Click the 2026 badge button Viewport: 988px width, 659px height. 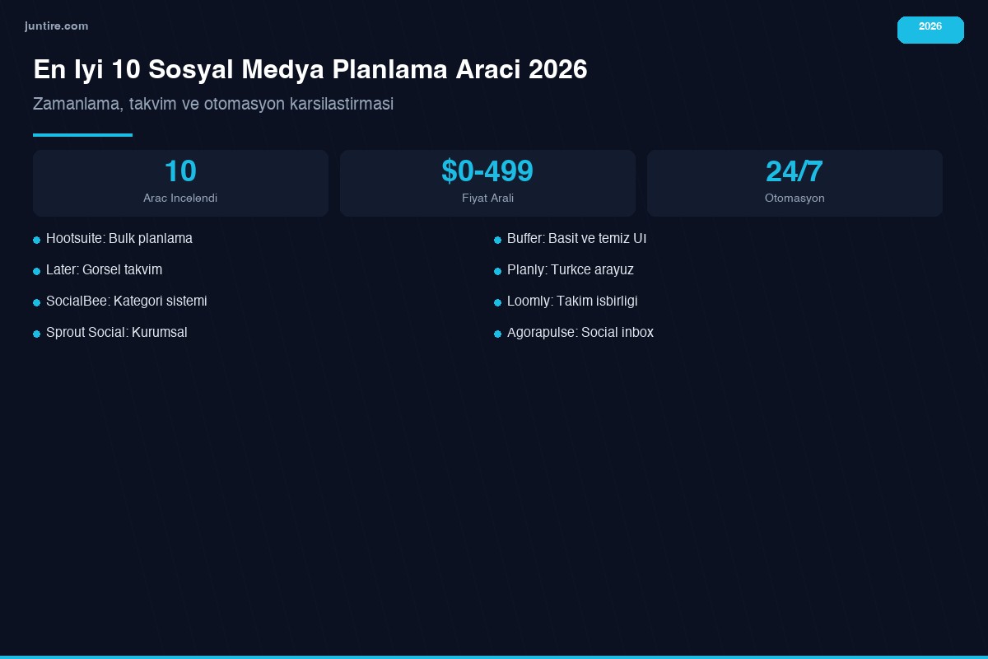(x=930, y=30)
